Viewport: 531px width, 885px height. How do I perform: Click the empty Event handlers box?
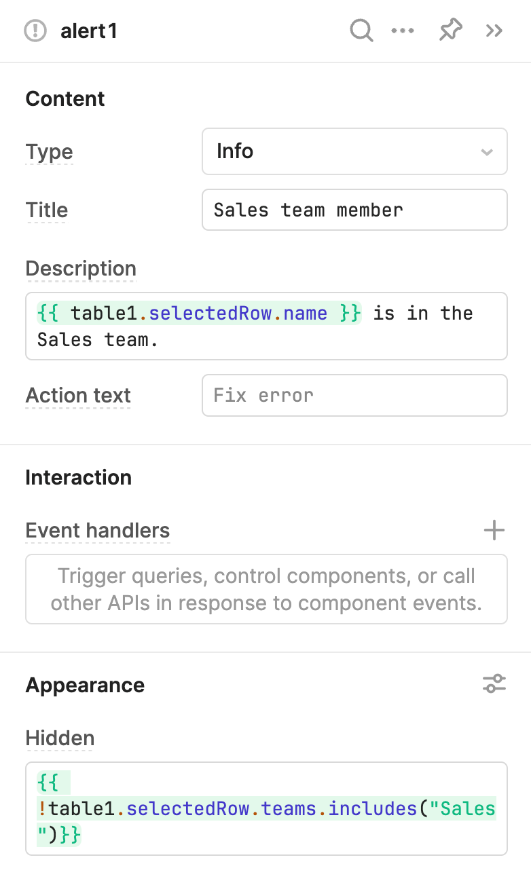(x=266, y=589)
